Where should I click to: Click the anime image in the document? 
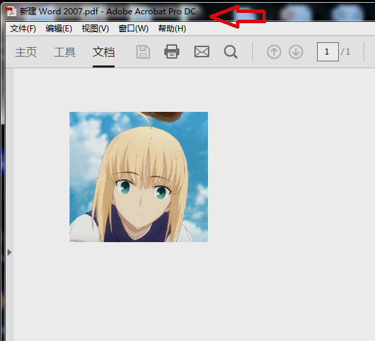click(138, 177)
